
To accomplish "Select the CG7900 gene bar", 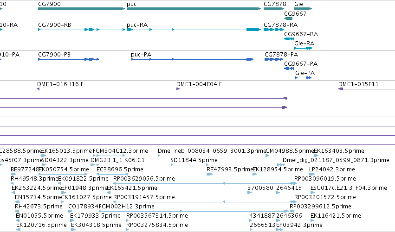I will (81, 9).
